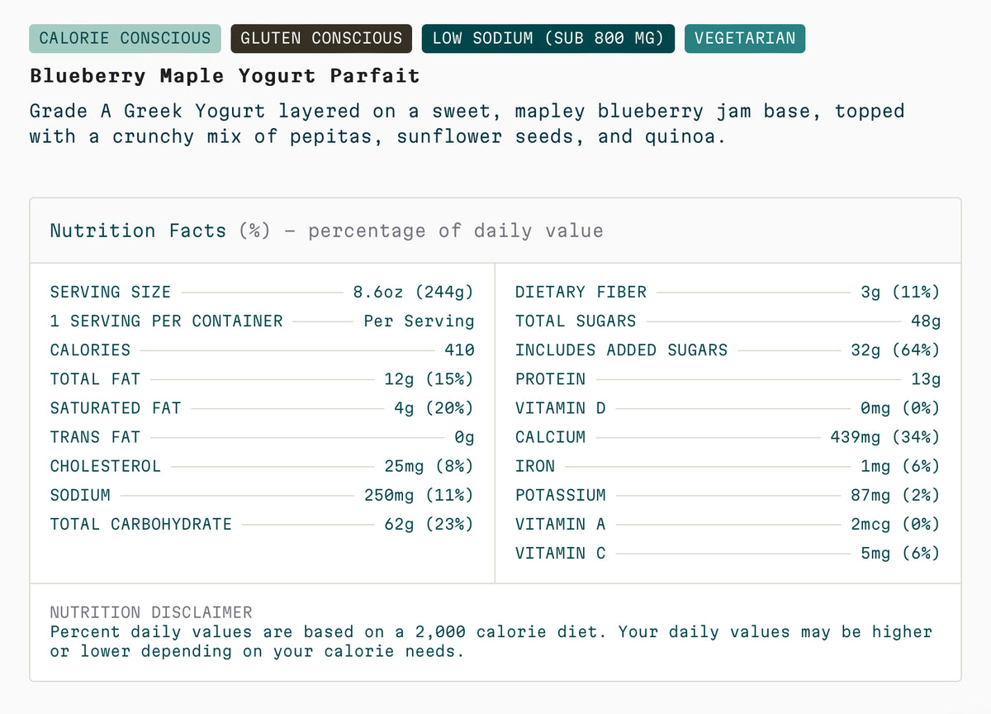The width and height of the screenshot is (991, 714).
Task: Click the Potassium value 87mg (2%)
Action: (895, 495)
